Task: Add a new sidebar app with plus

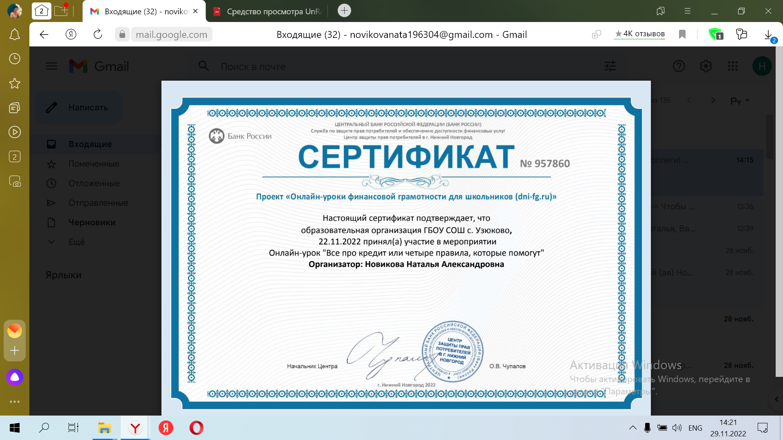Action: tap(15, 350)
